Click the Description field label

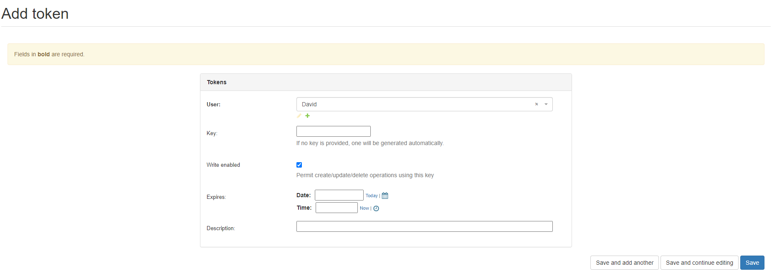pyautogui.click(x=220, y=228)
